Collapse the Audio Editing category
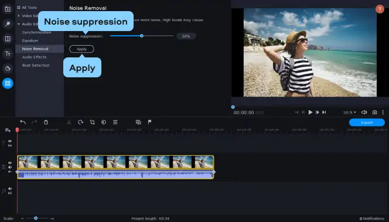The image size is (389, 222). pos(19,24)
